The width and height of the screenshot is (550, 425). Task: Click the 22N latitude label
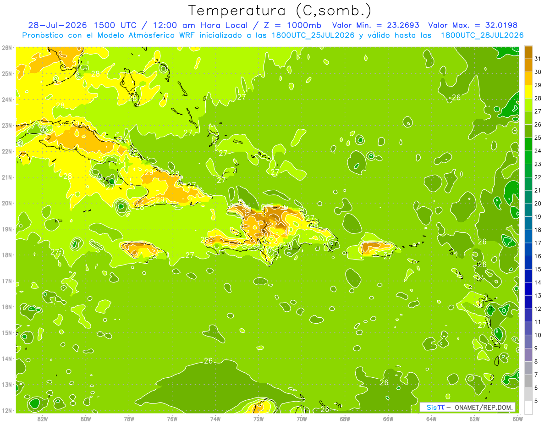[6, 151]
